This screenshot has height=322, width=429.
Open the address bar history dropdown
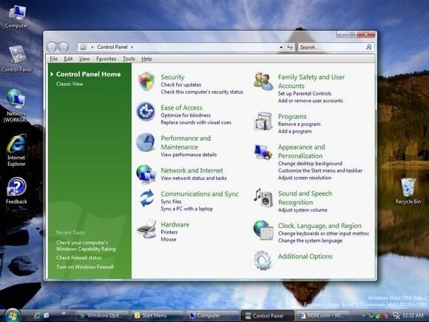point(281,47)
